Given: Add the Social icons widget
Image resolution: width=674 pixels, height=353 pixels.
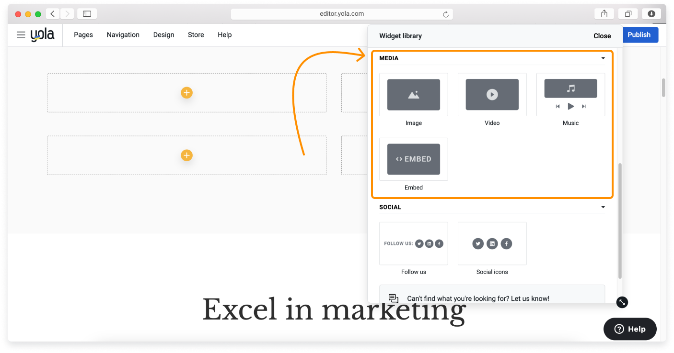Looking at the screenshot, I should tap(492, 243).
